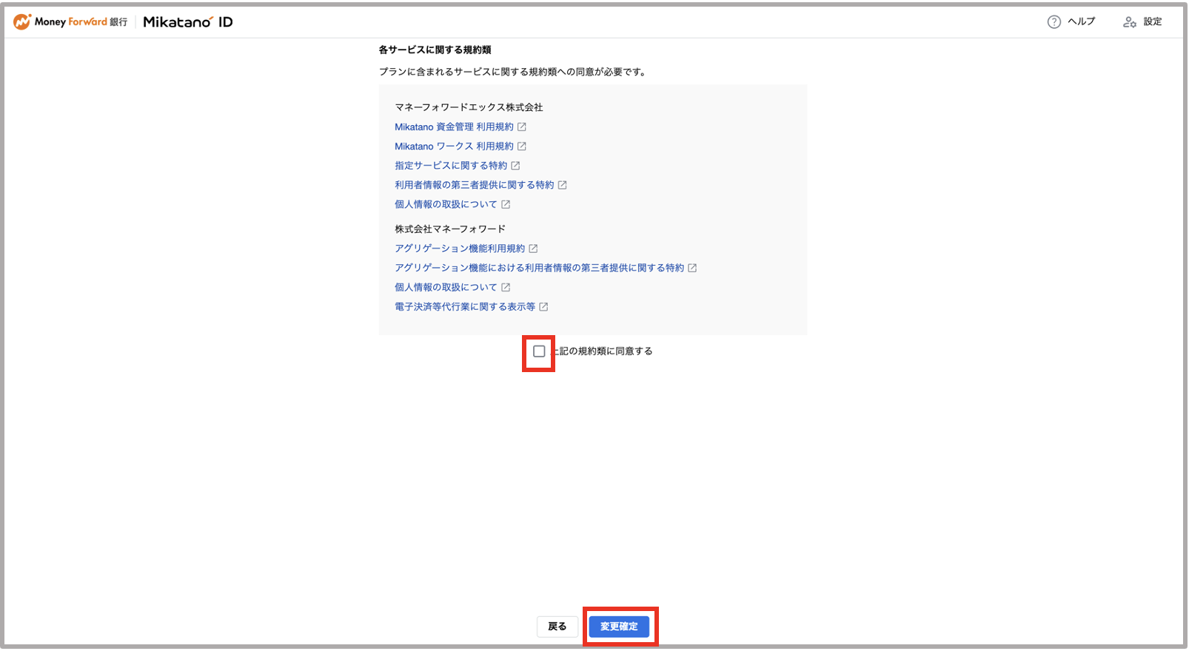Image resolution: width=1189 pixels, height=651 pixels.
Task: Open help via the question mark icon
Action: [1054, 22]
